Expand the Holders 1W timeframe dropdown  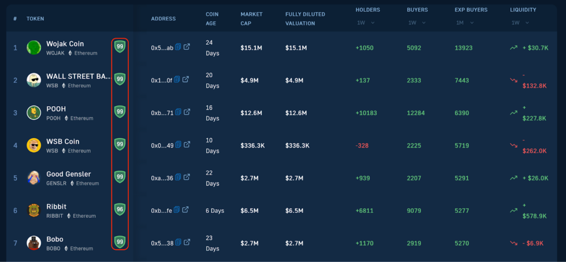coord(365,23)
